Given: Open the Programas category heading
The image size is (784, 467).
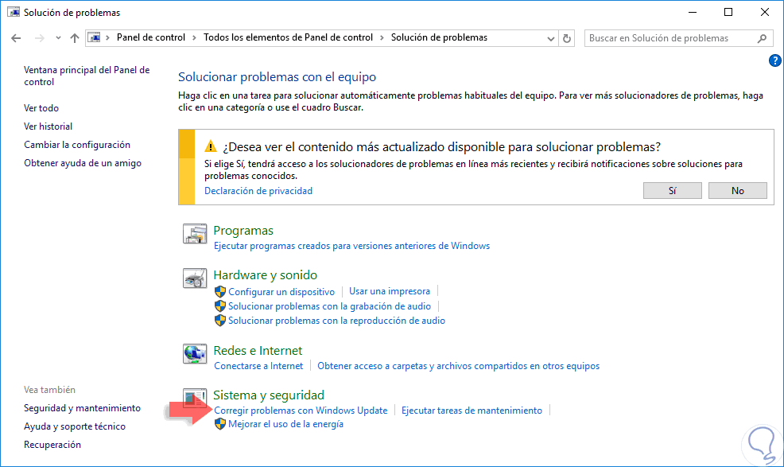Looking at the screenshot, I should [243, 230].
